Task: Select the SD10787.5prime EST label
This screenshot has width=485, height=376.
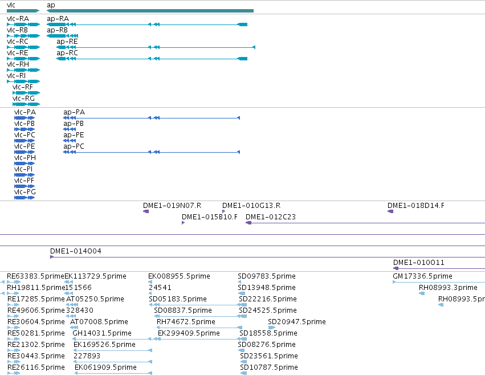Action: coord(269,367)
